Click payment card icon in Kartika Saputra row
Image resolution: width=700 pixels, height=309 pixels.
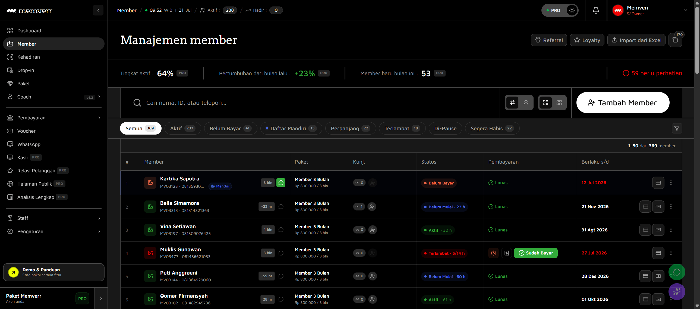[658, 183]
